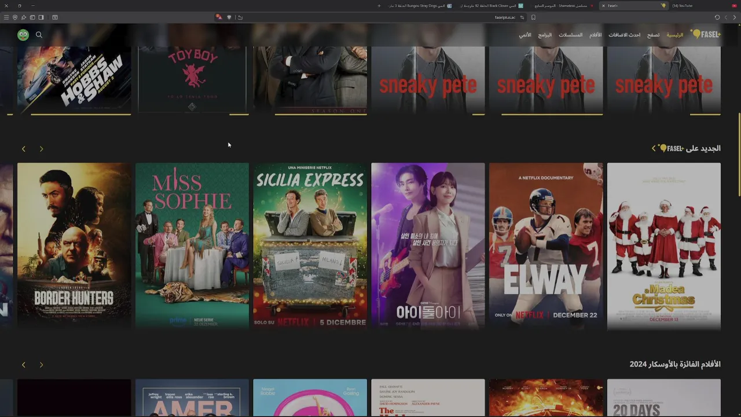Open the Korean series poster with guitar
The height and width of the screenshot is (417, 741).
coord(428,246)
